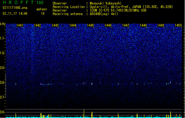Click the 1445 time marker

click(x=90, y=25)
